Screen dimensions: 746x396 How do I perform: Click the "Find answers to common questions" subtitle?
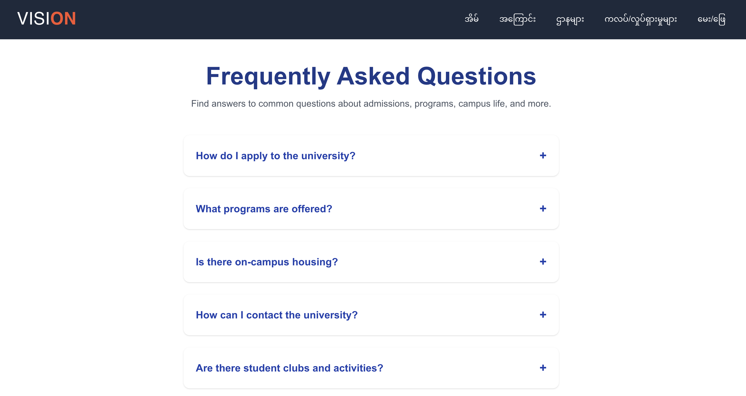pyautogui.click(x=371, y=104)
